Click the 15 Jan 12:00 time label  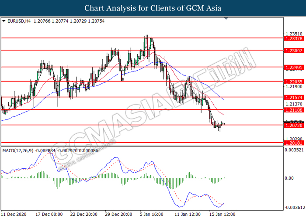point(222,215)
